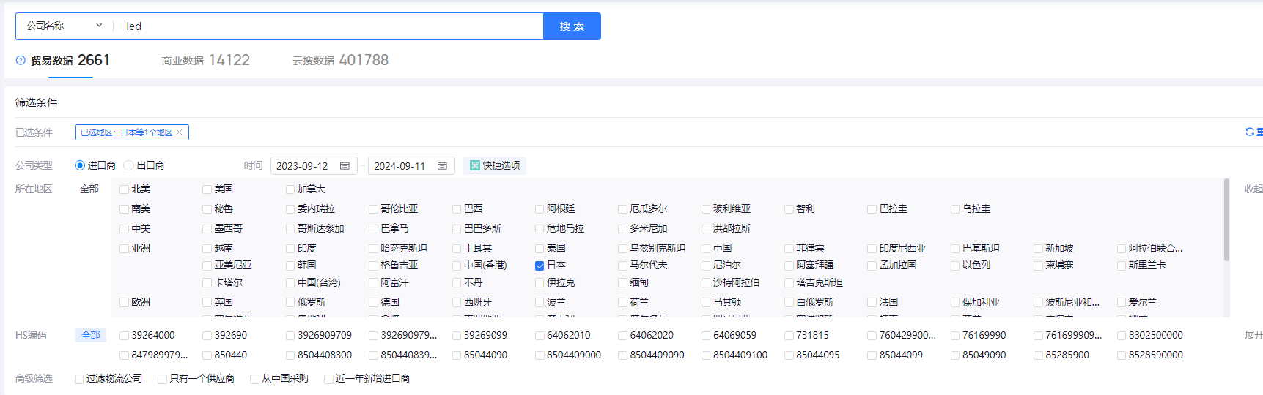Collapse the region list with 收起
Viewport: 1263px width, 395px height.
pyautogui.click(x=1253, y=189)
